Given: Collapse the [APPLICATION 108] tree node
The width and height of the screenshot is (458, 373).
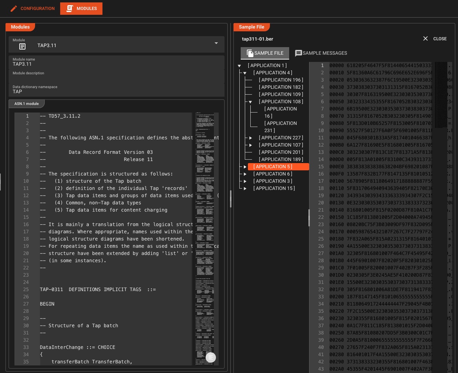Looking at the screenshot, I should click(x=250, y=102).
